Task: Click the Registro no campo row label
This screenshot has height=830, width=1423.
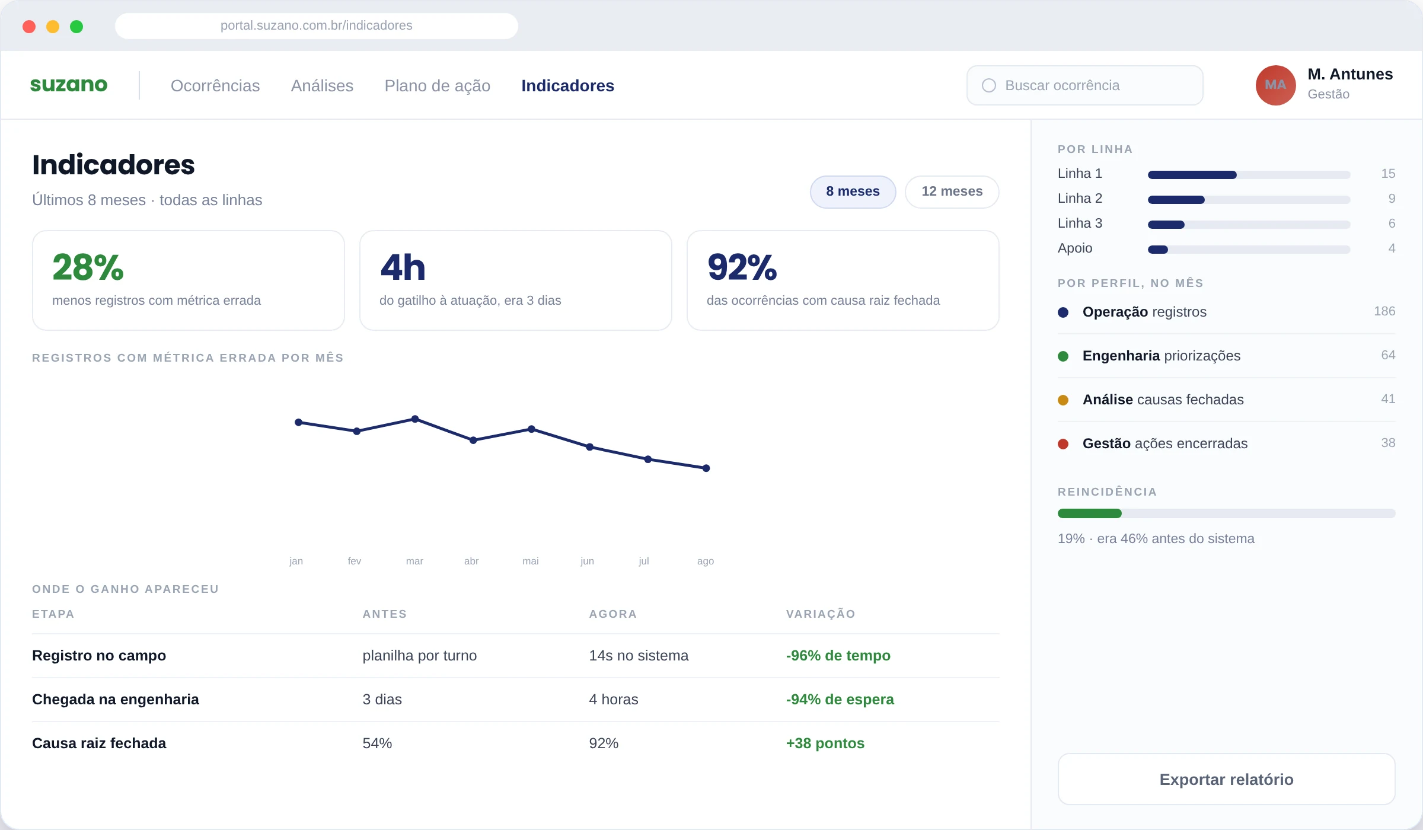Action: coord(99,656)
